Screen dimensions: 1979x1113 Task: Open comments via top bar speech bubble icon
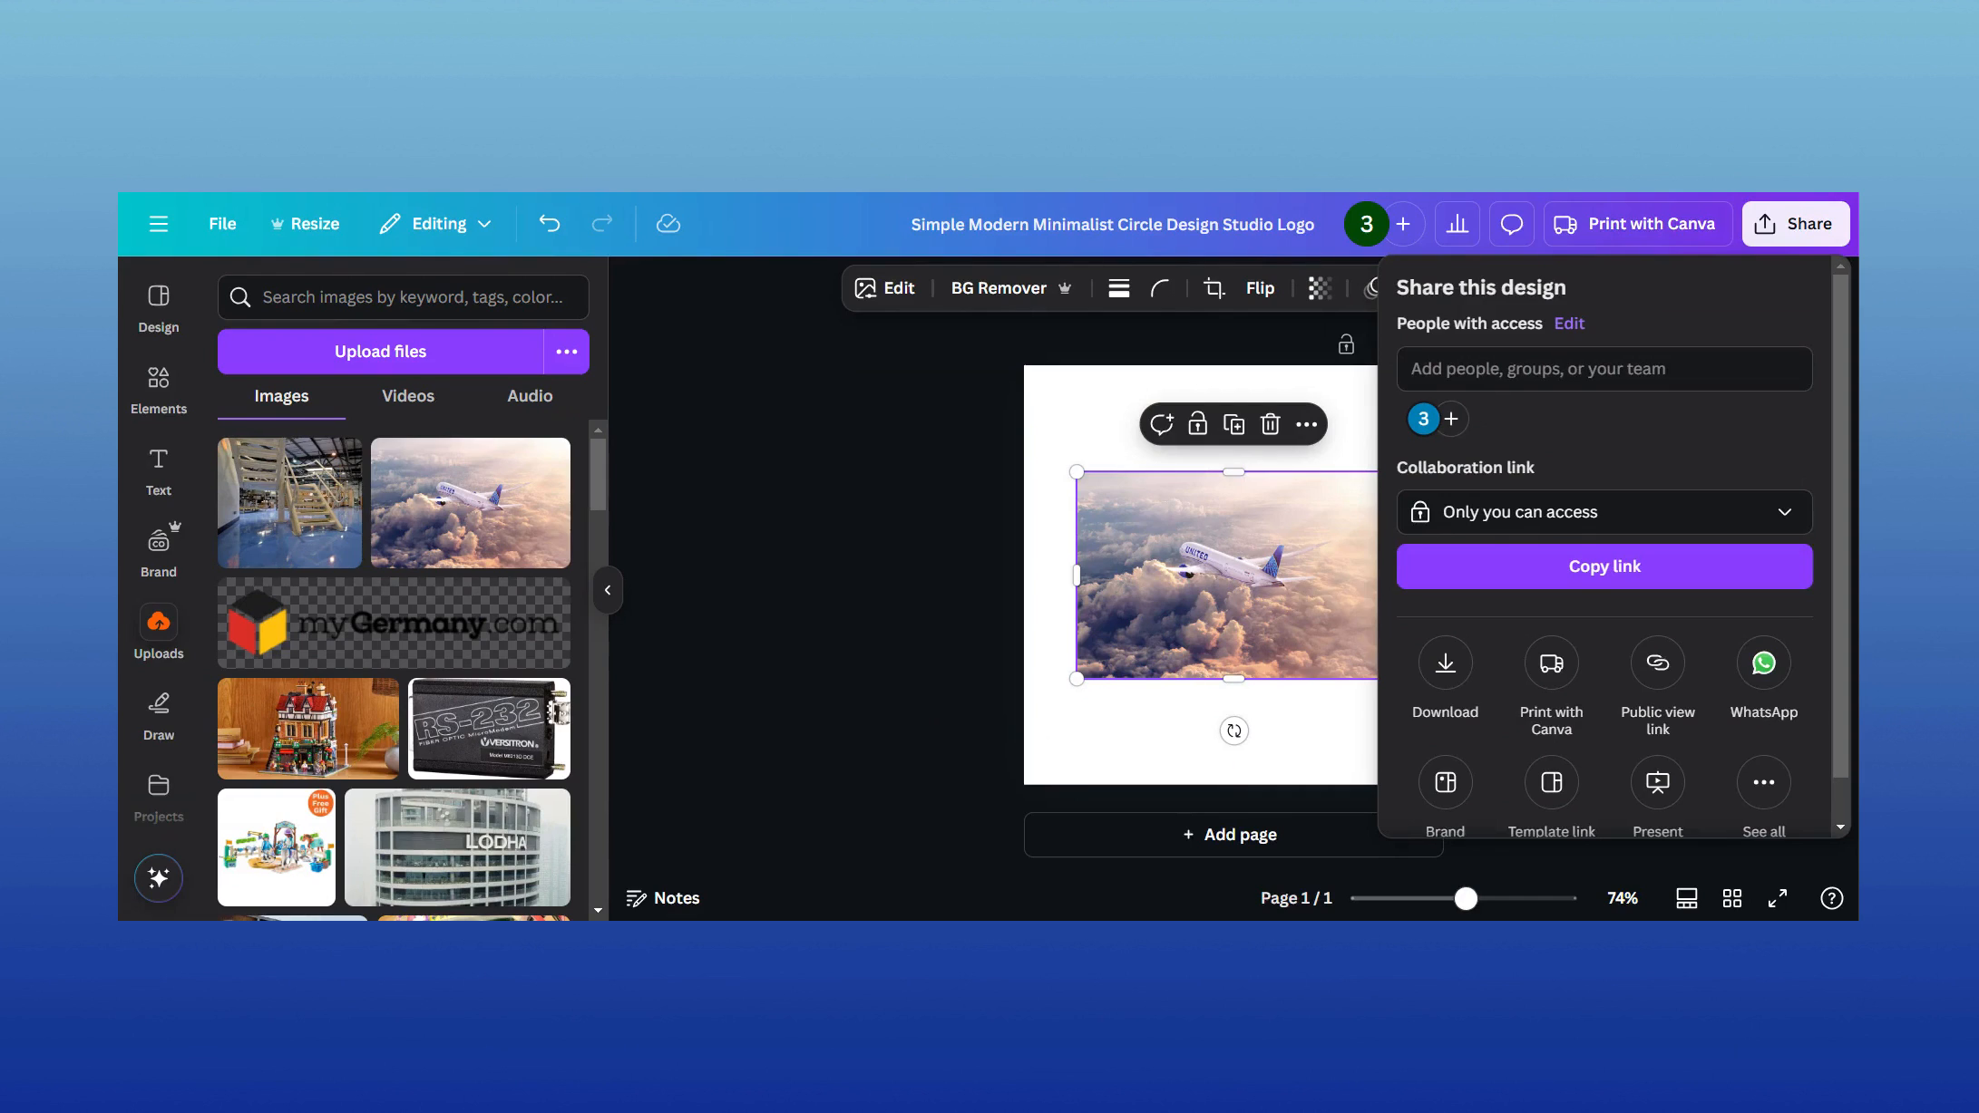(x=1511, y=223)
